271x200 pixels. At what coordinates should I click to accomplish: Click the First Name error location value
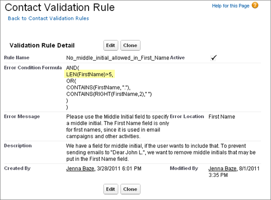222,116
